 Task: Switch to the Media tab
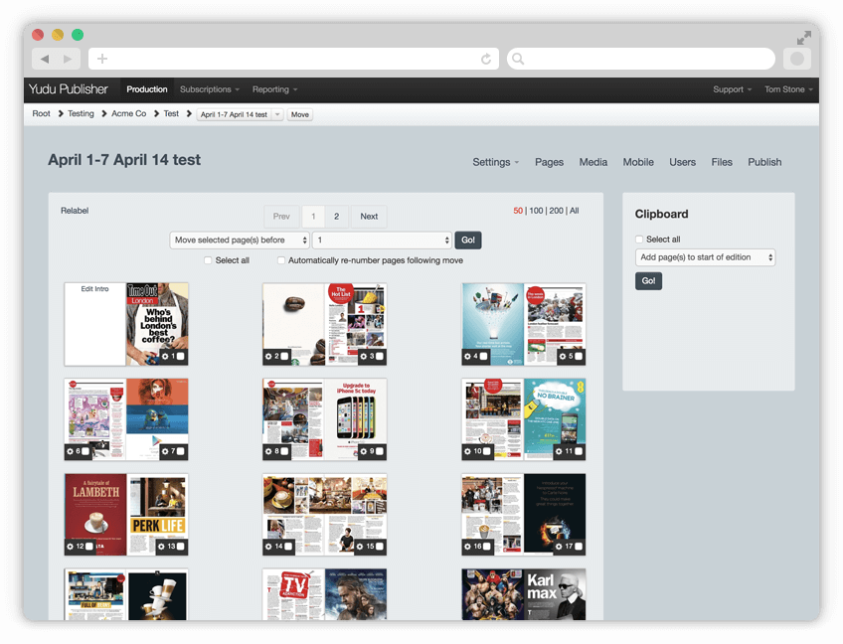click(x=592, y=162)
